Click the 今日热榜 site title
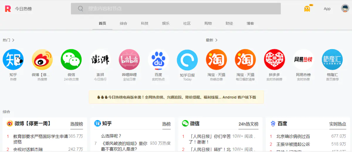Image resolution: width=352 pixels, height=152 pixels. pos(23,9)
